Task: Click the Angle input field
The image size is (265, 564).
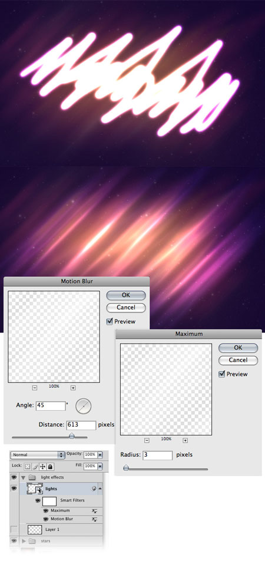Action: (51, 405)
